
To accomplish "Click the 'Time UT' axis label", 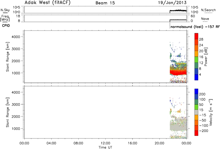I will point(105,147).
